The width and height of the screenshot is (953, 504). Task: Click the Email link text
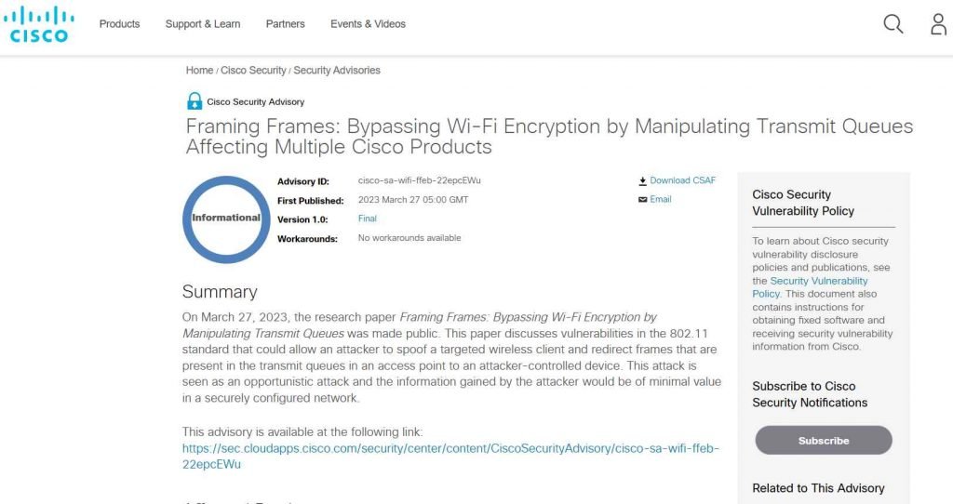coord(661,199)
